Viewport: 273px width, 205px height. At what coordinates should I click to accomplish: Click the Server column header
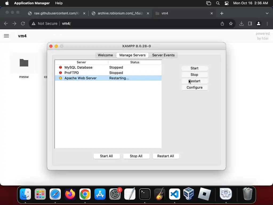[81, 62]
